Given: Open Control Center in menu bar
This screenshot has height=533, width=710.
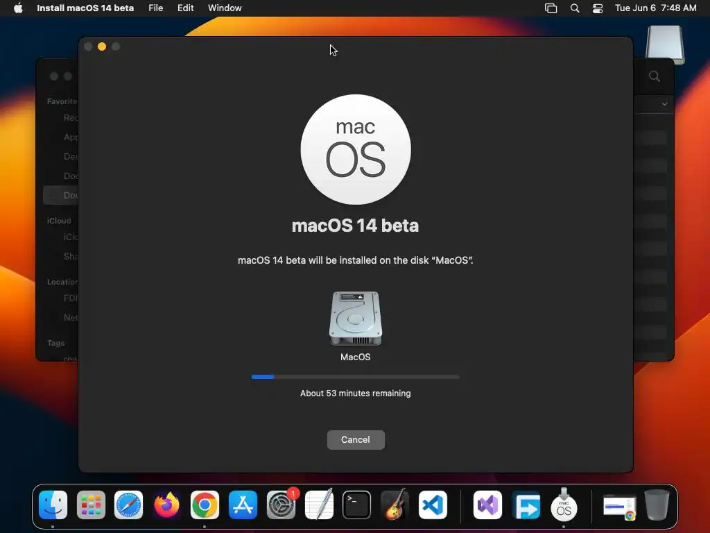Looking at the screenshot, I should [598, 8].
